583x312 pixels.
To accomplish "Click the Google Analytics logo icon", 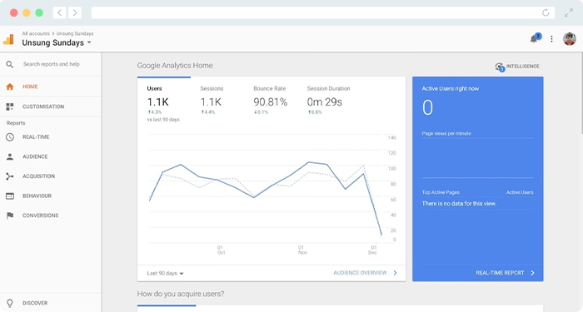I will click(x=8, y=39).
